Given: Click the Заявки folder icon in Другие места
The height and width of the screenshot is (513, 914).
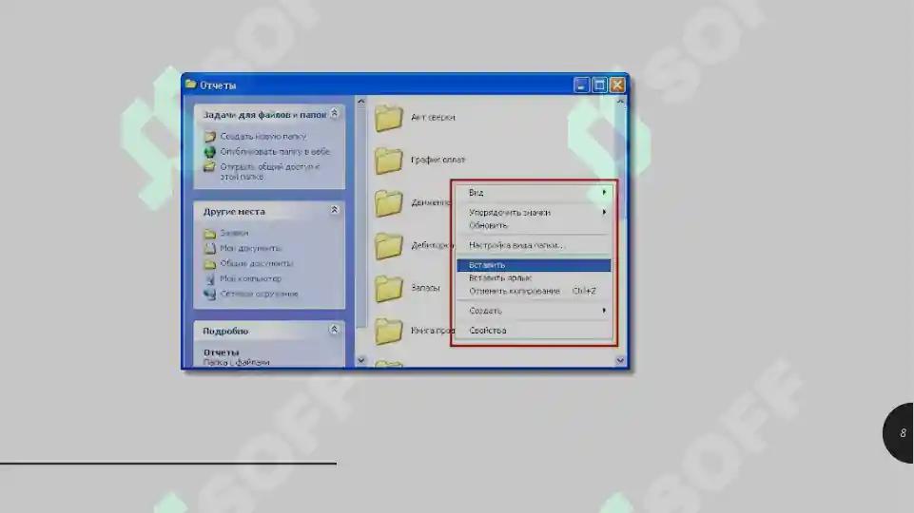Looking at the screenshot, I should click(210, 234).
